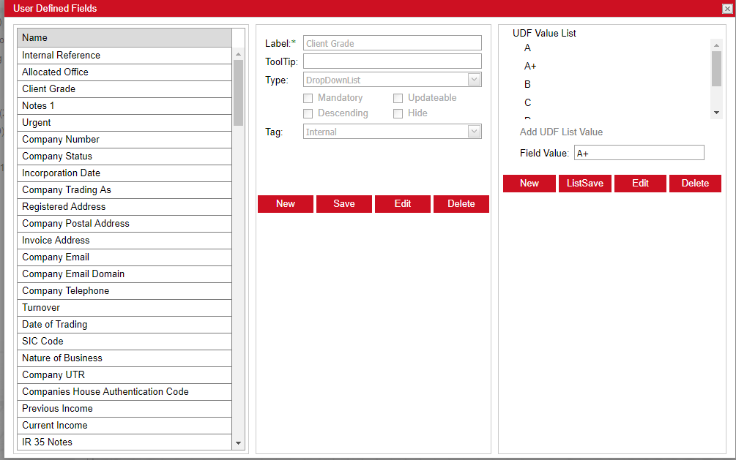Select the Company Postal Address row
The height and width of the screenshot is (460, 736).
tap(124, 224)
